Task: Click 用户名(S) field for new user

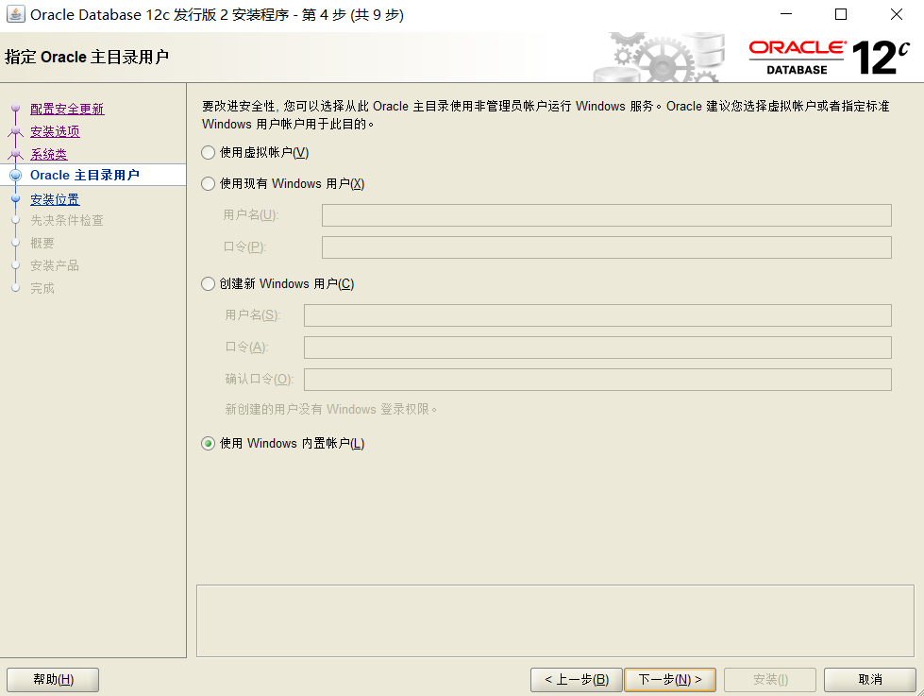Action: 597,315
